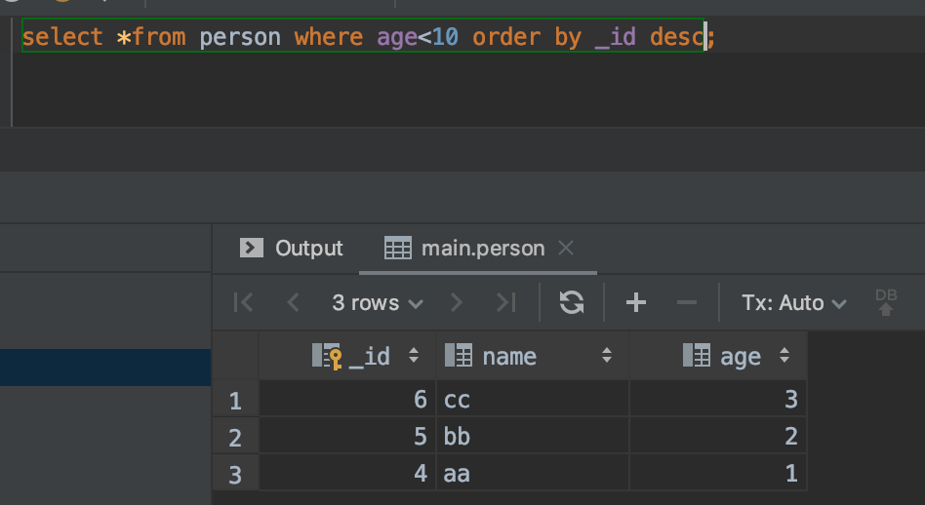The image size is (925, 505).
Task: Go to first page of results
Action: point(244,303)
